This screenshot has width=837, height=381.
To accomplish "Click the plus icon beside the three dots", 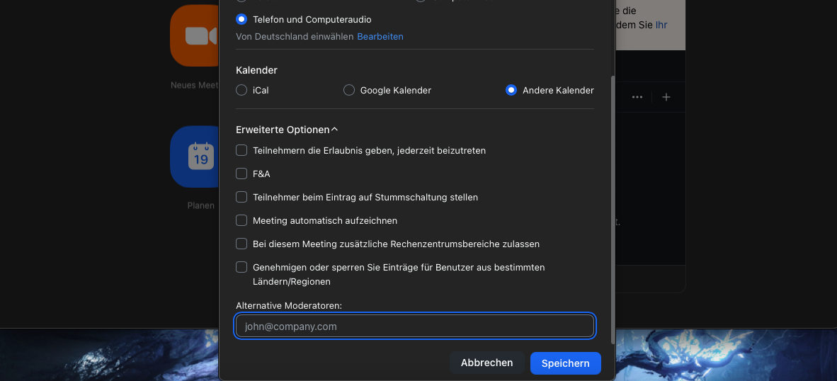I will point(666,97).
